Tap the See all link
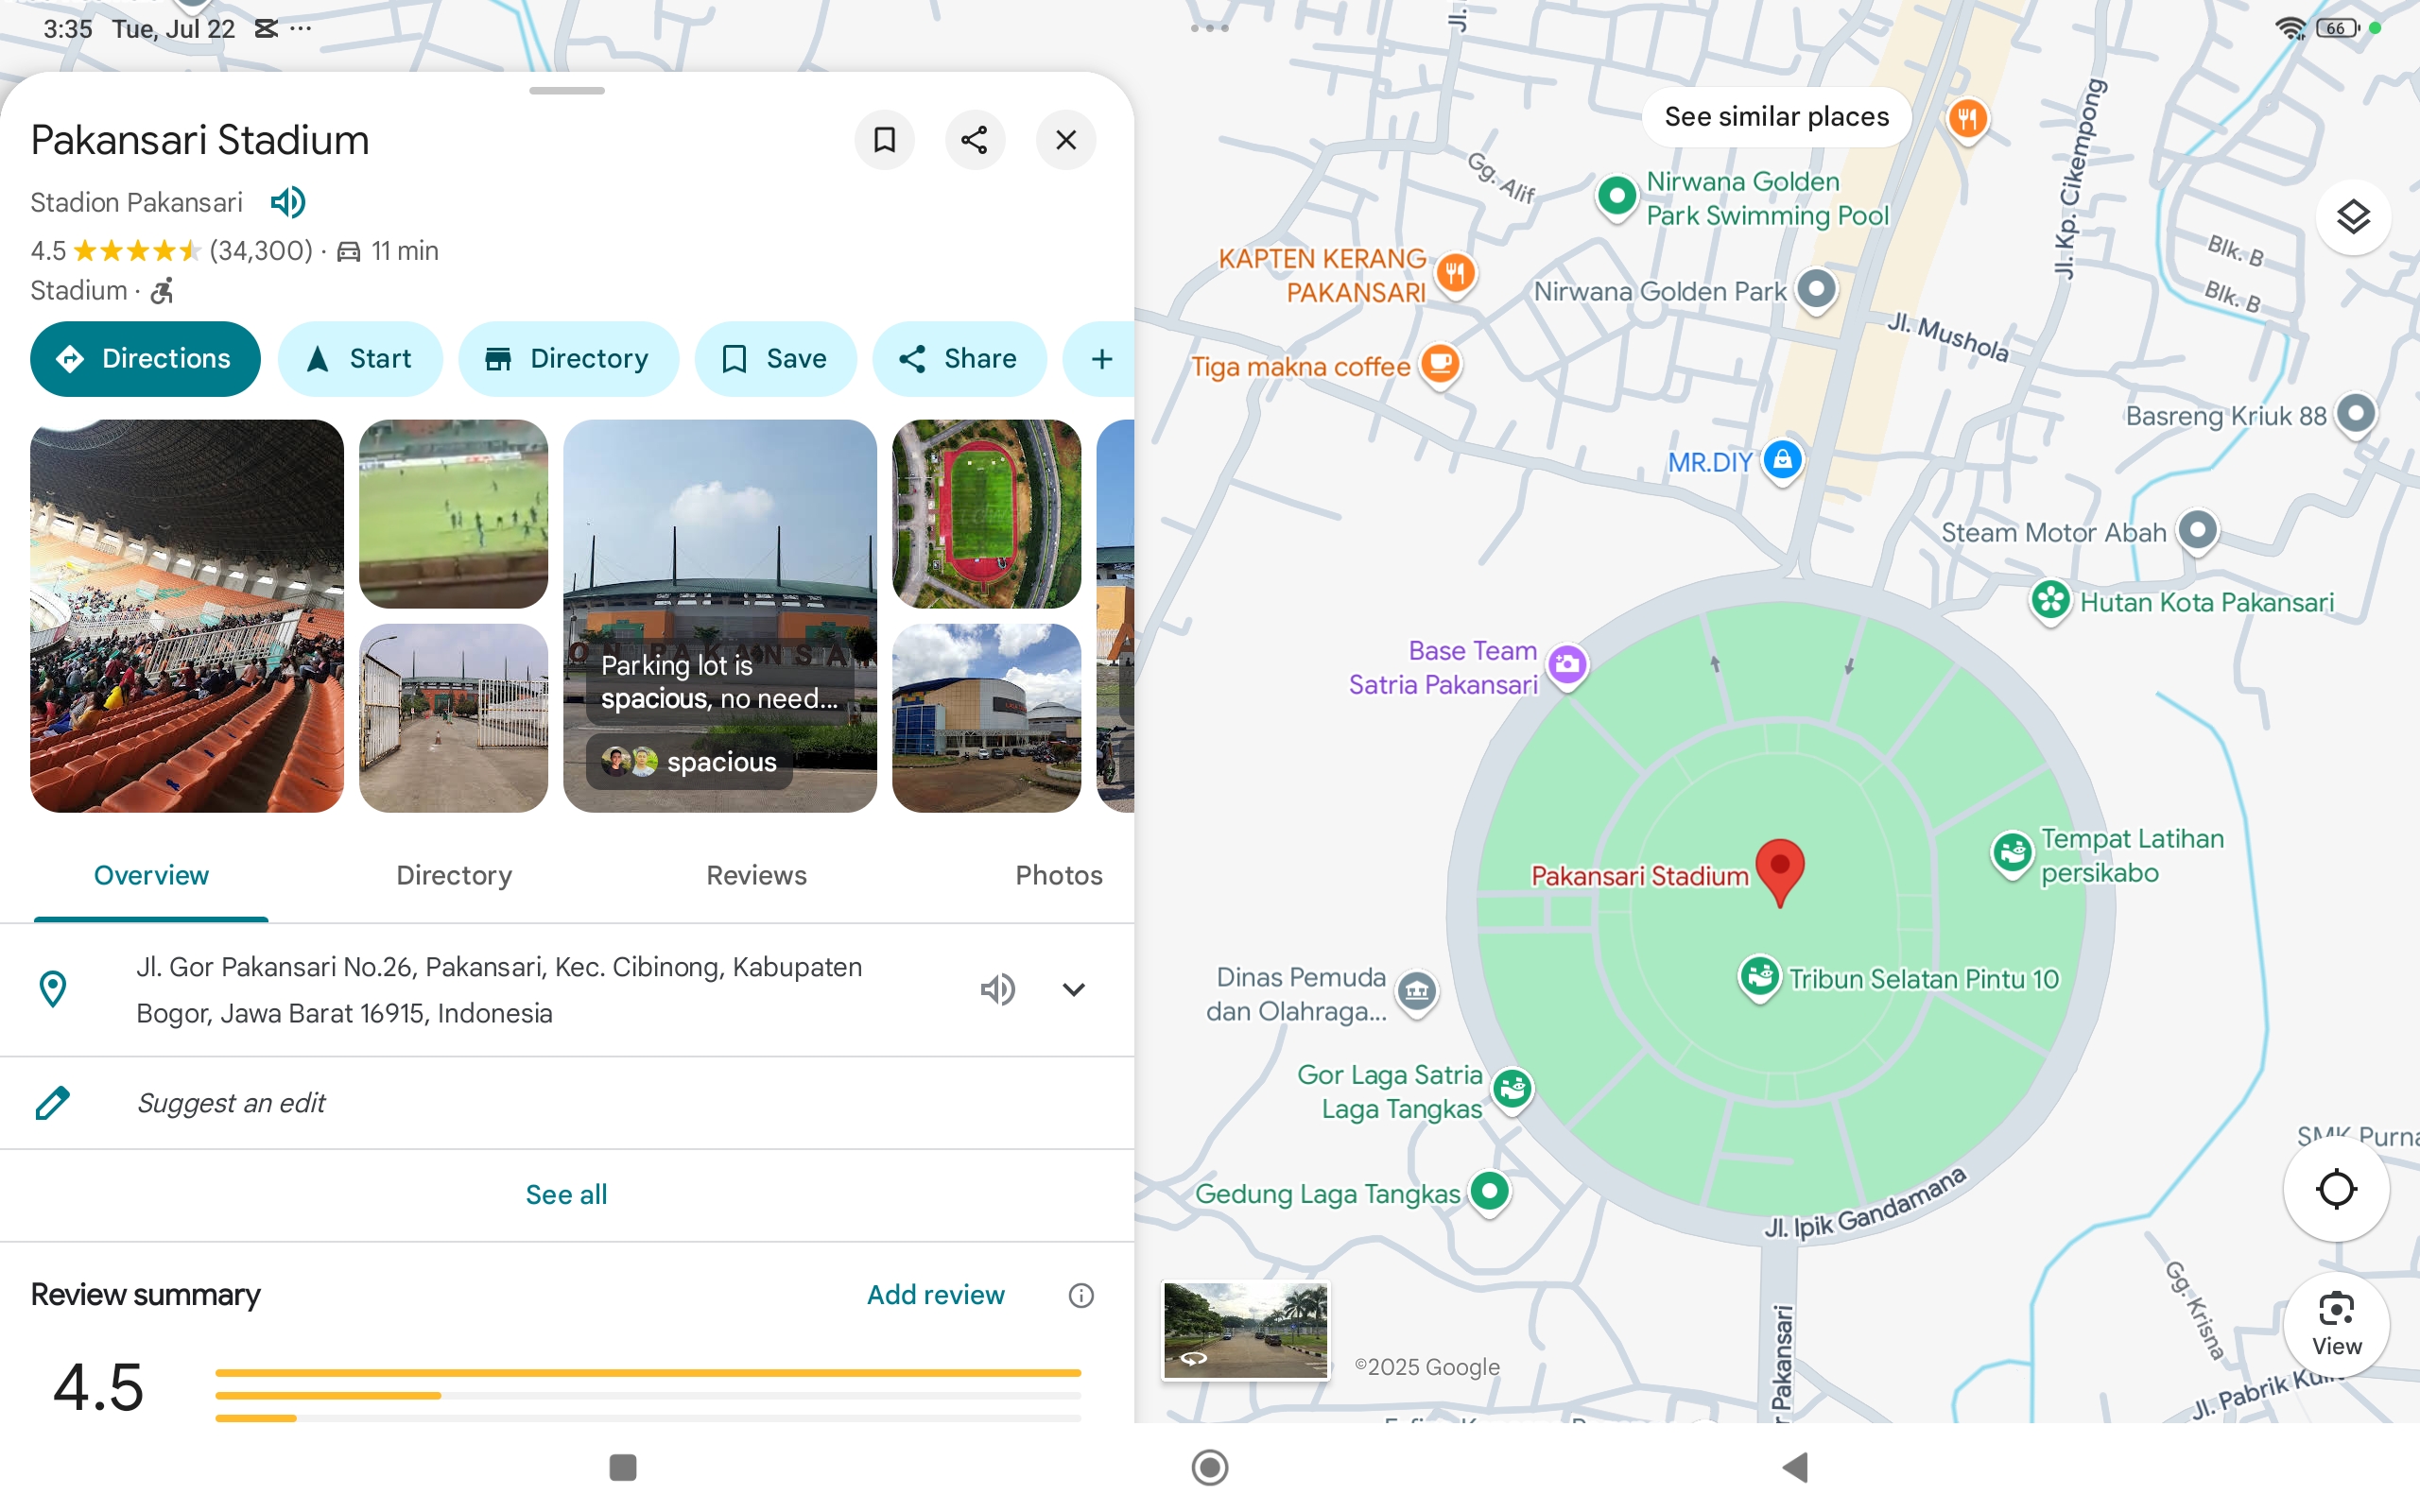The height and width of the screenshot is (1512, 2420). [x=566, y=1194]
